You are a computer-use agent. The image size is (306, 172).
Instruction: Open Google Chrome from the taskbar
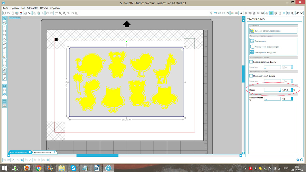38,168
